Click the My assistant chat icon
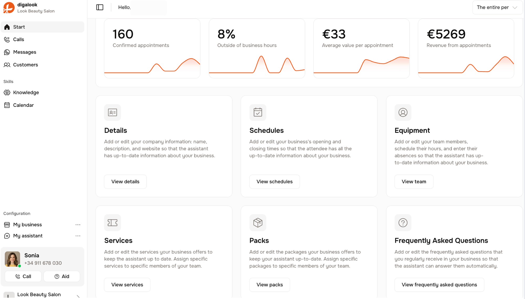This screenshot has width=525, height=299. pos(7,236)
